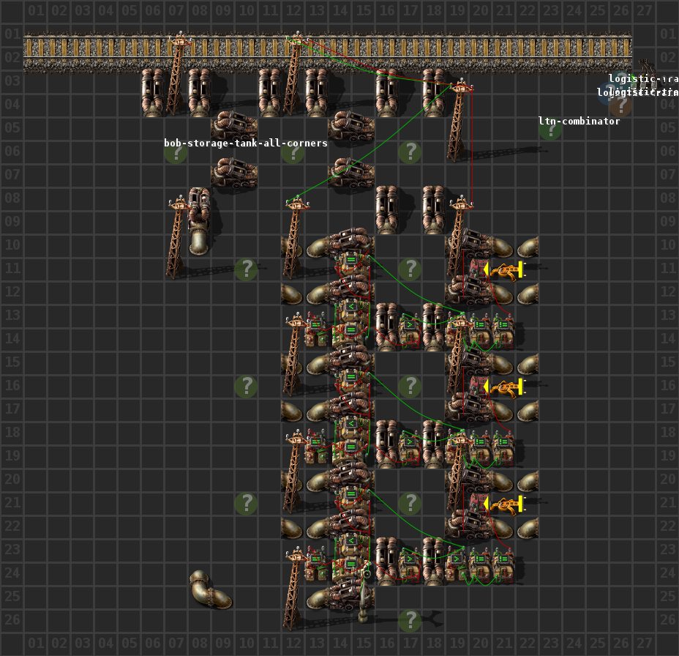Select the underground pipe at column 8, row 10
Image resolution: width=679 pixels, height=656 pixels.
pyautogui.click(x=200, y=242)
